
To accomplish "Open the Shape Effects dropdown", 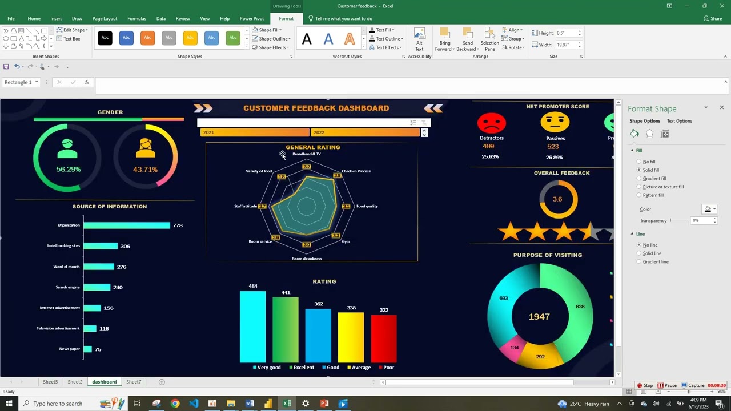I will (x=272, y=47).
